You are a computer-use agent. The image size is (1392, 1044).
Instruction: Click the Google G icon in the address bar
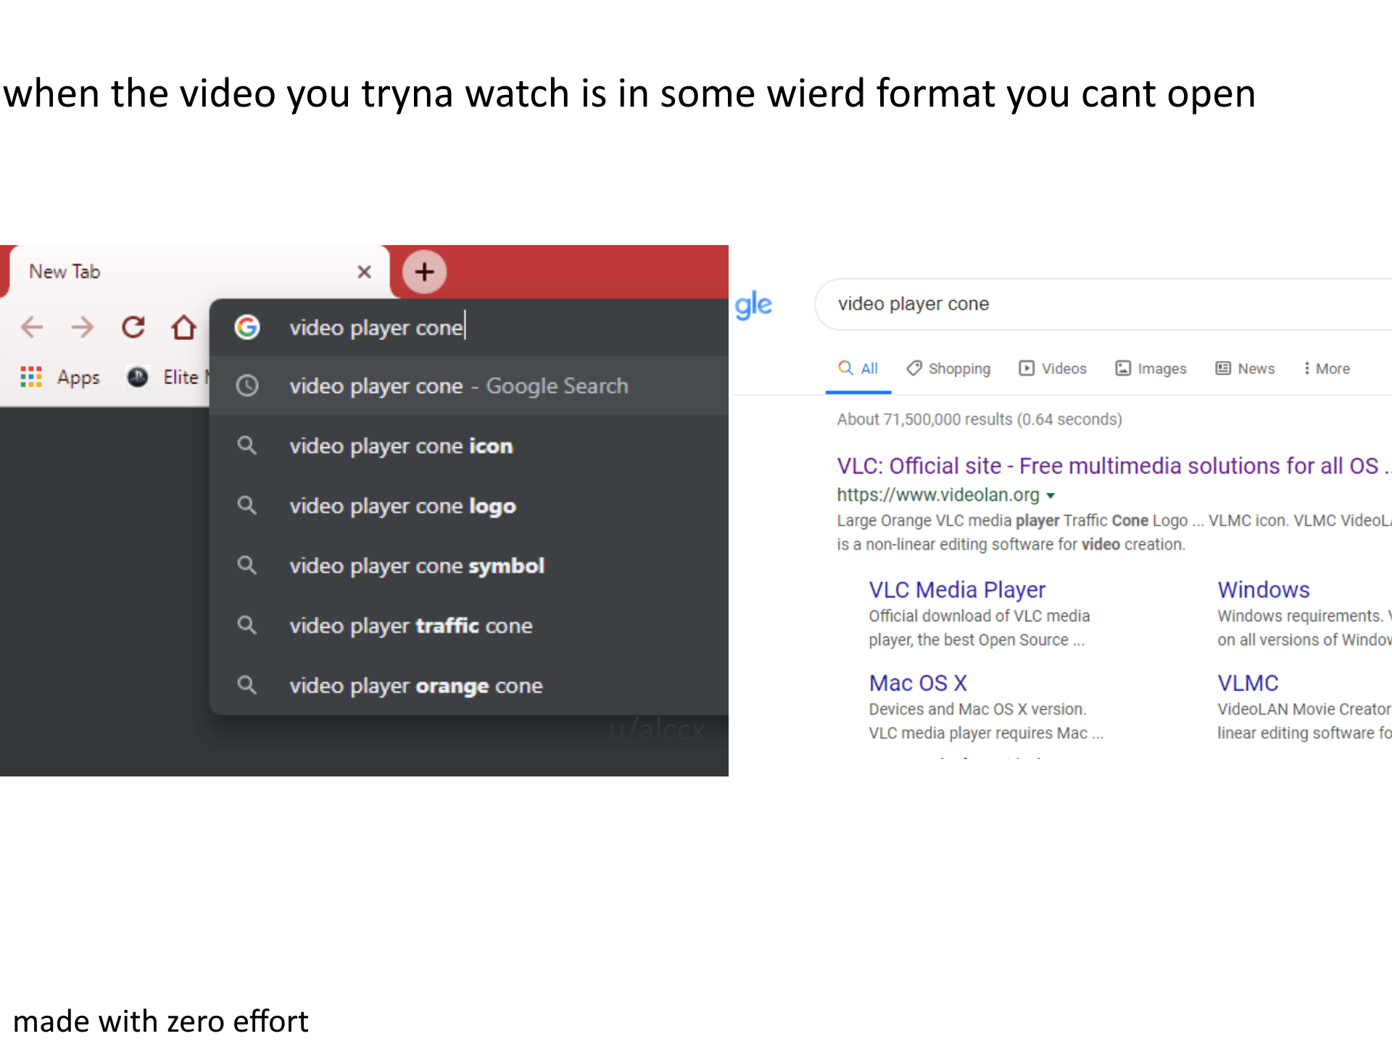point(247,327)
